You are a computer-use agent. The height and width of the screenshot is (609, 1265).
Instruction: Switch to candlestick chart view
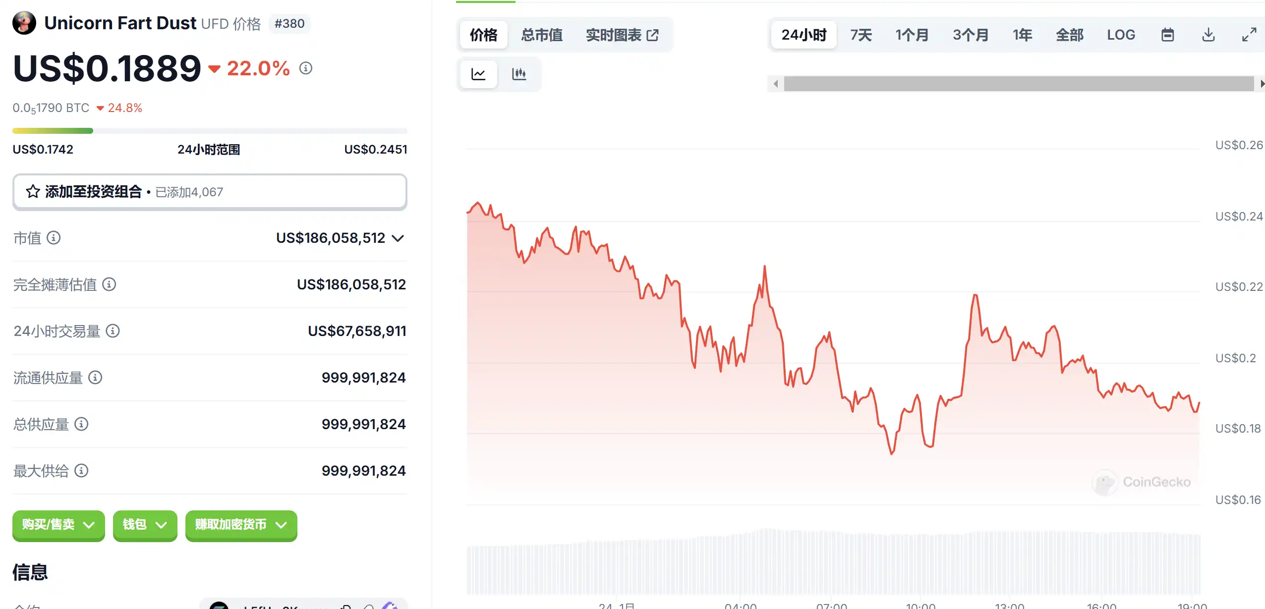pos(518,74)
